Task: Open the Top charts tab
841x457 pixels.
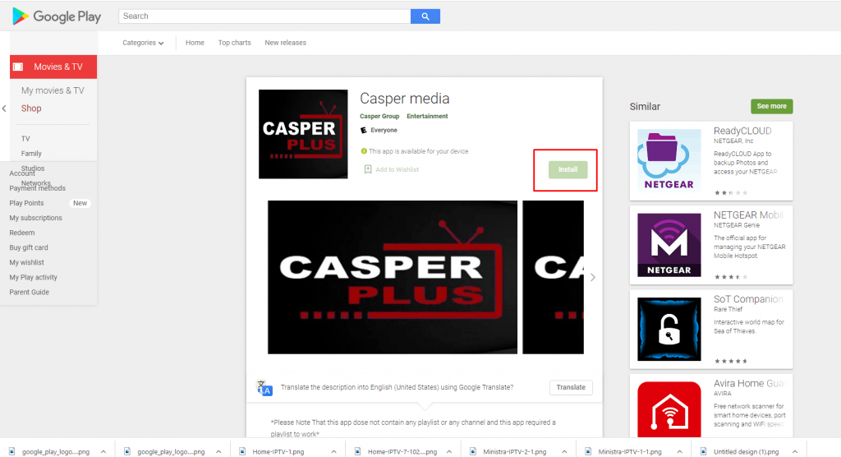Action: [x=234, y=43]
